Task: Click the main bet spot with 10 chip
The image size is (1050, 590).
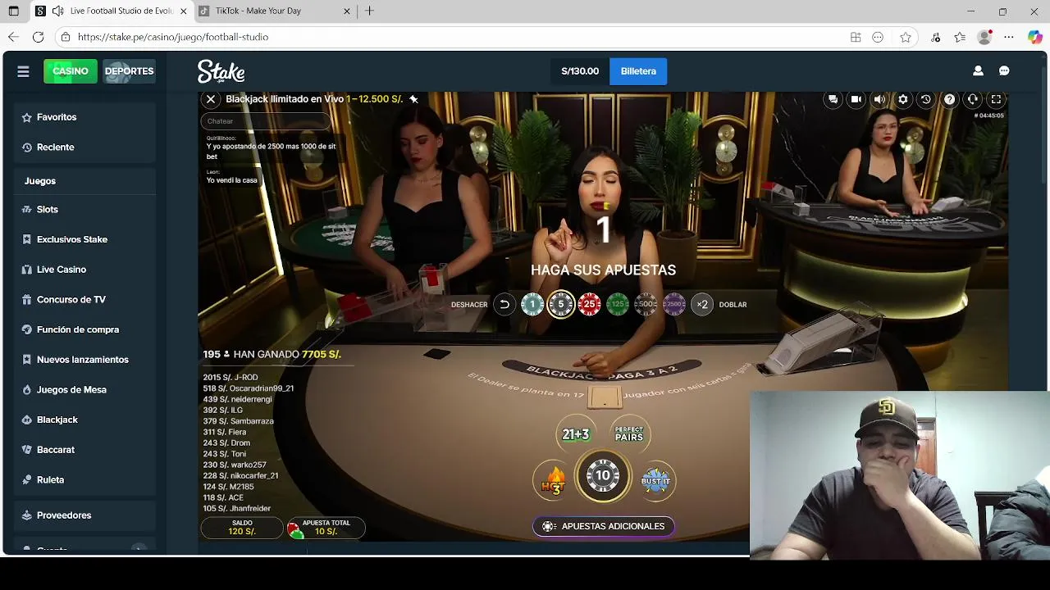Action: point(603,476)
